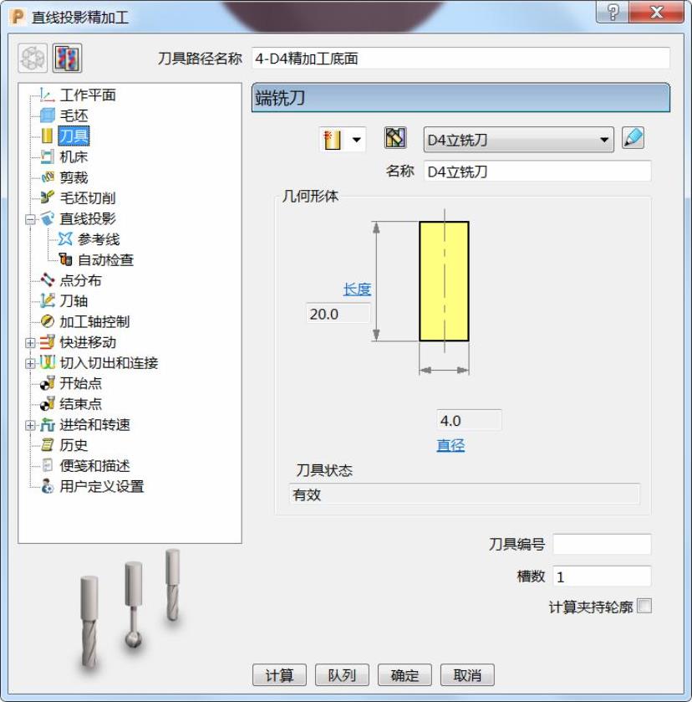Expand the 切入切出和连接 node

pos(30,363)
